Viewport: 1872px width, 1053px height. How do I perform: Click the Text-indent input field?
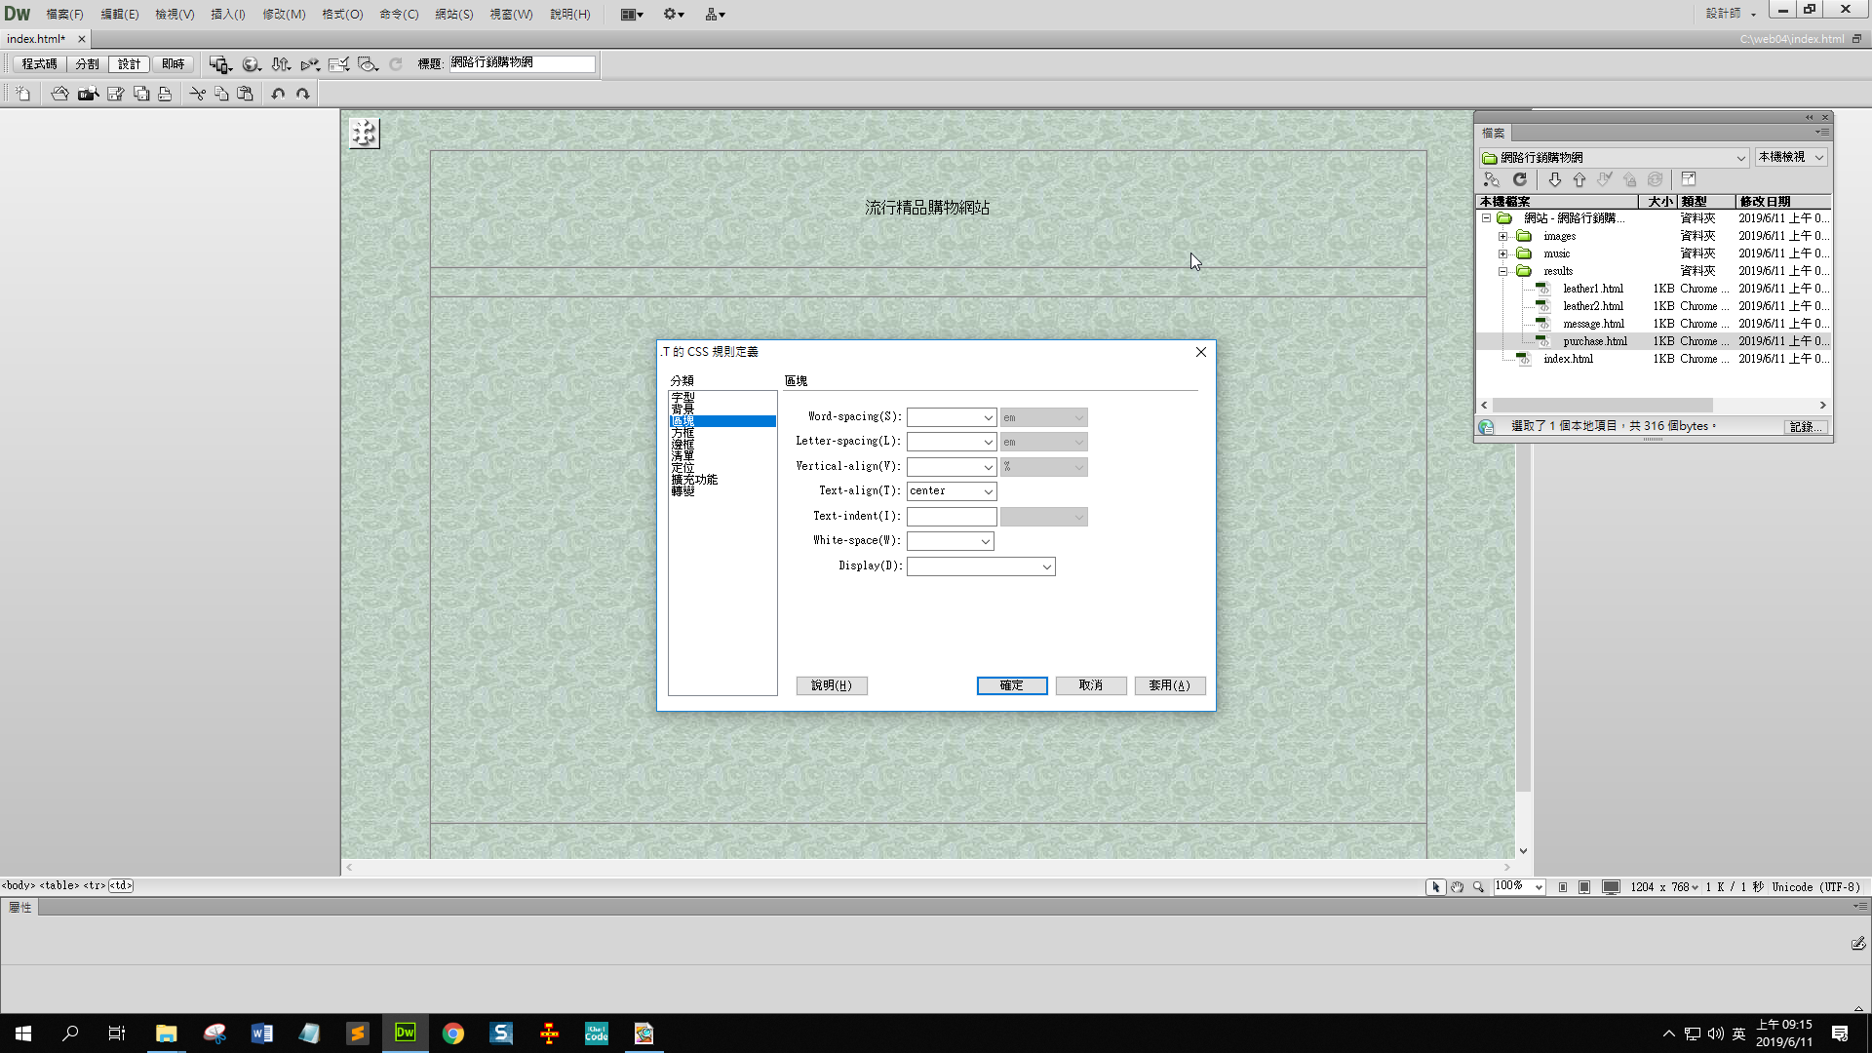pos(951,517)
